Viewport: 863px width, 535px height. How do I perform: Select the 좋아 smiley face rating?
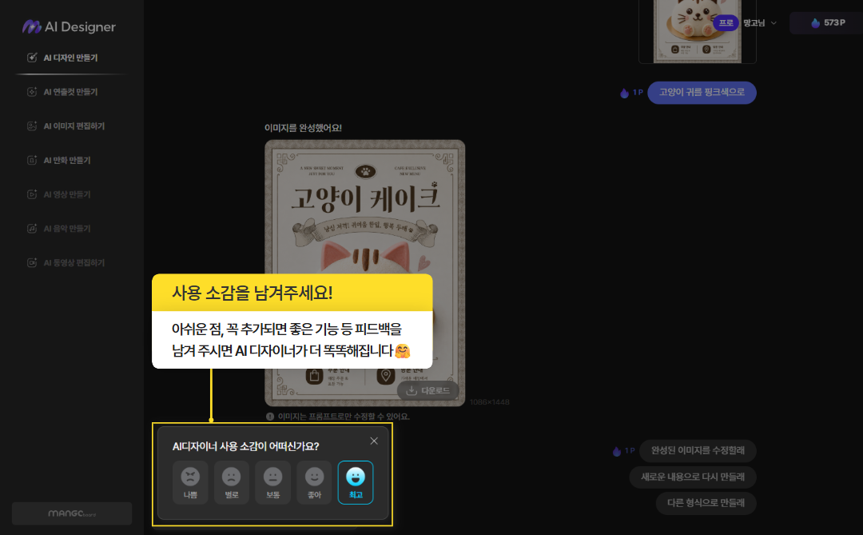coord(314,483)
